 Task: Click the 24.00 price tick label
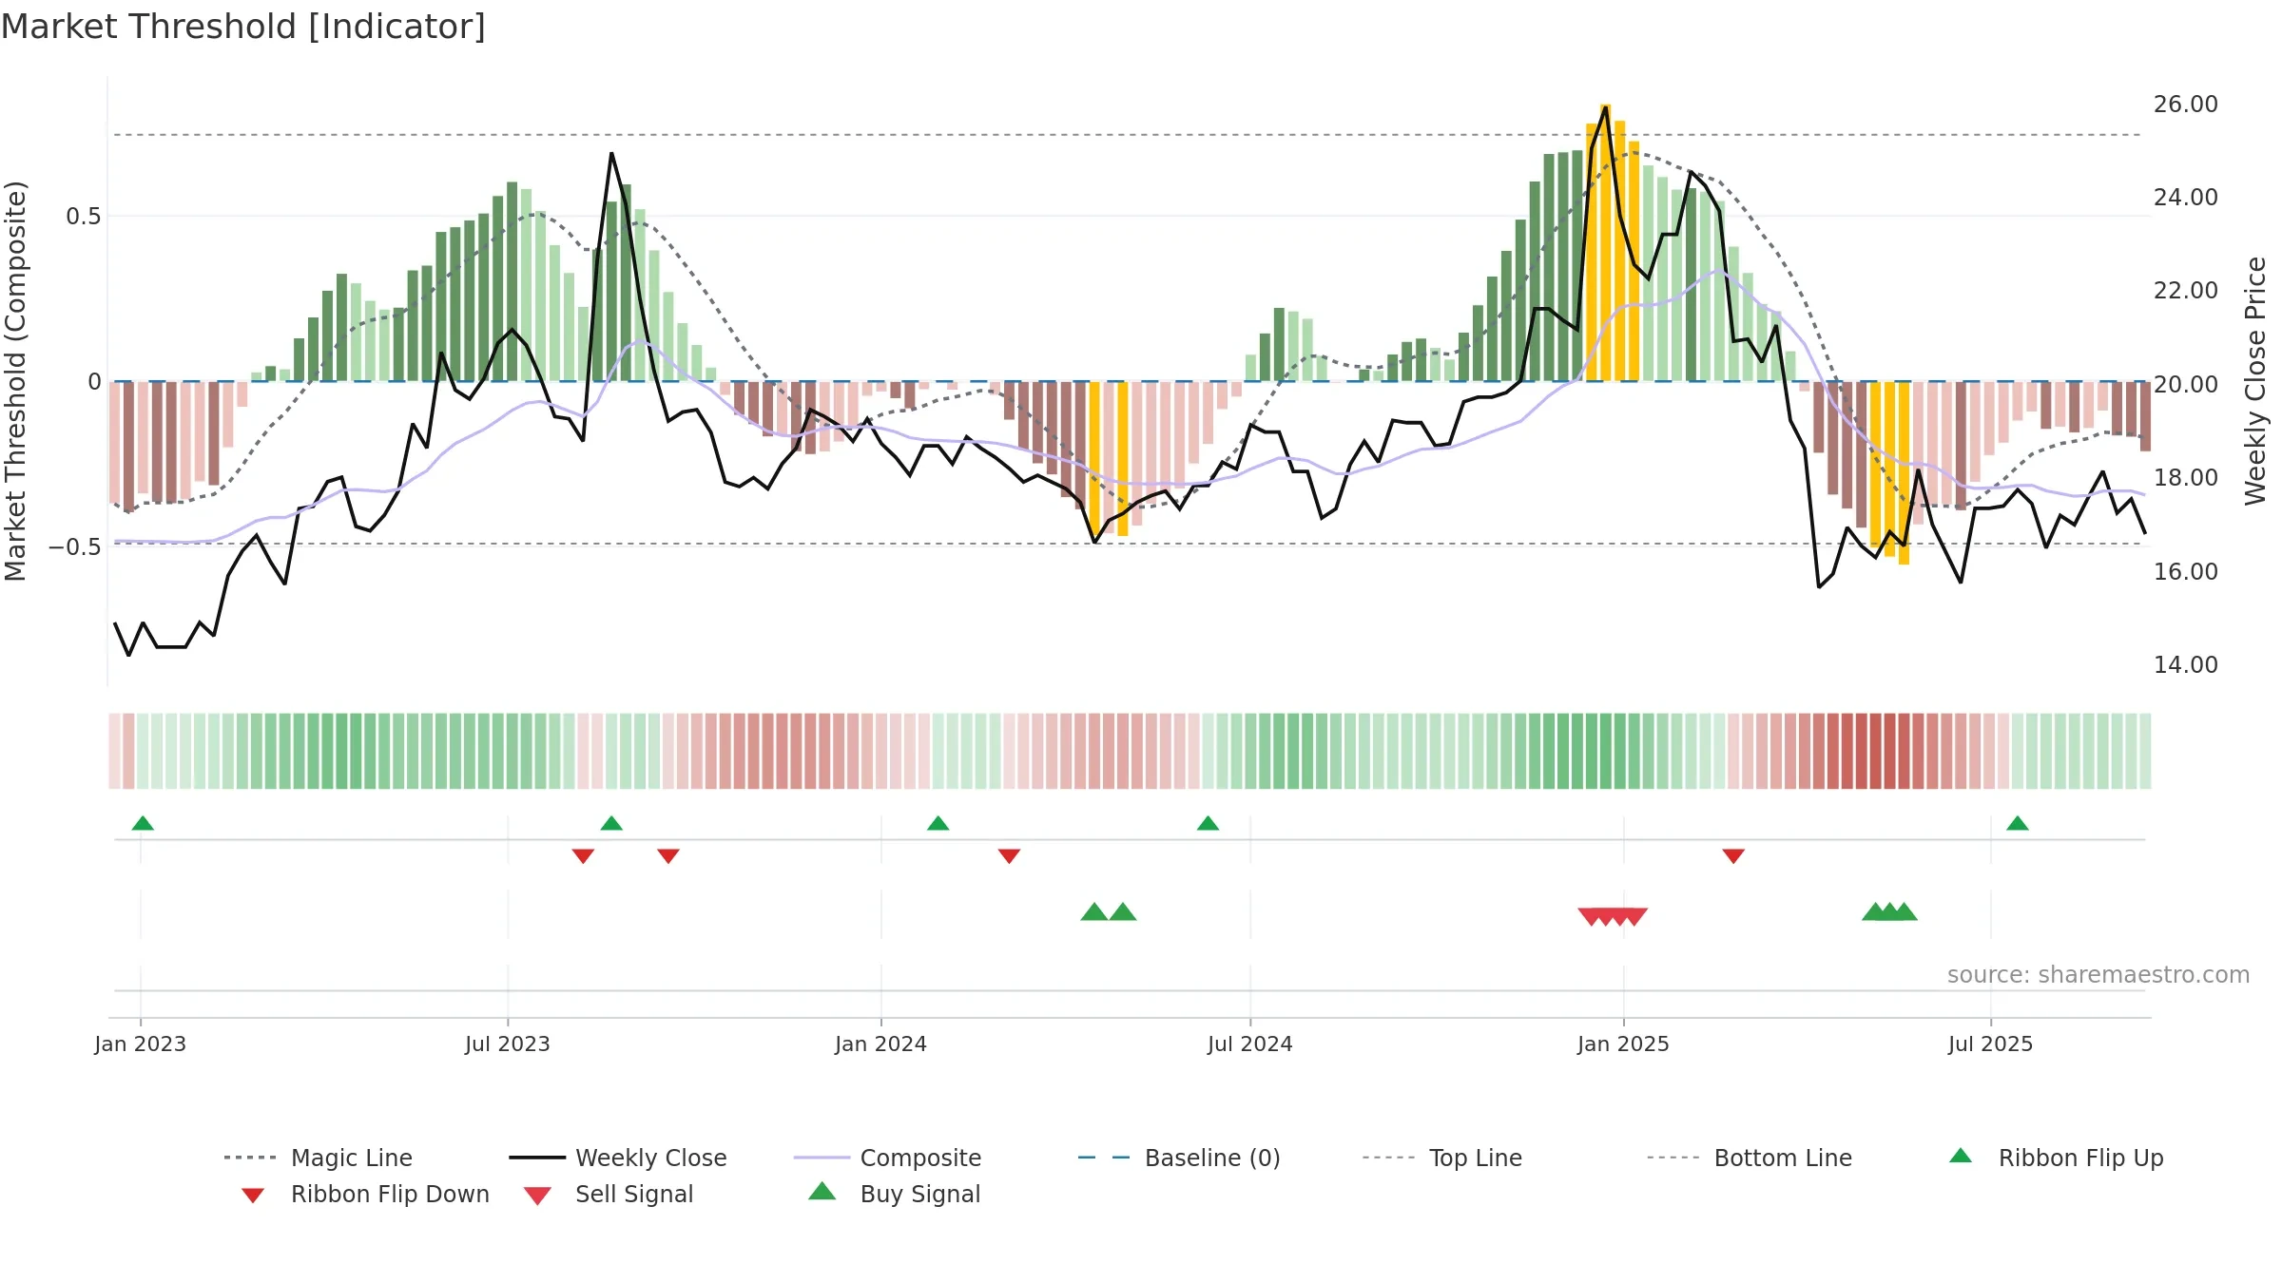2186,198
